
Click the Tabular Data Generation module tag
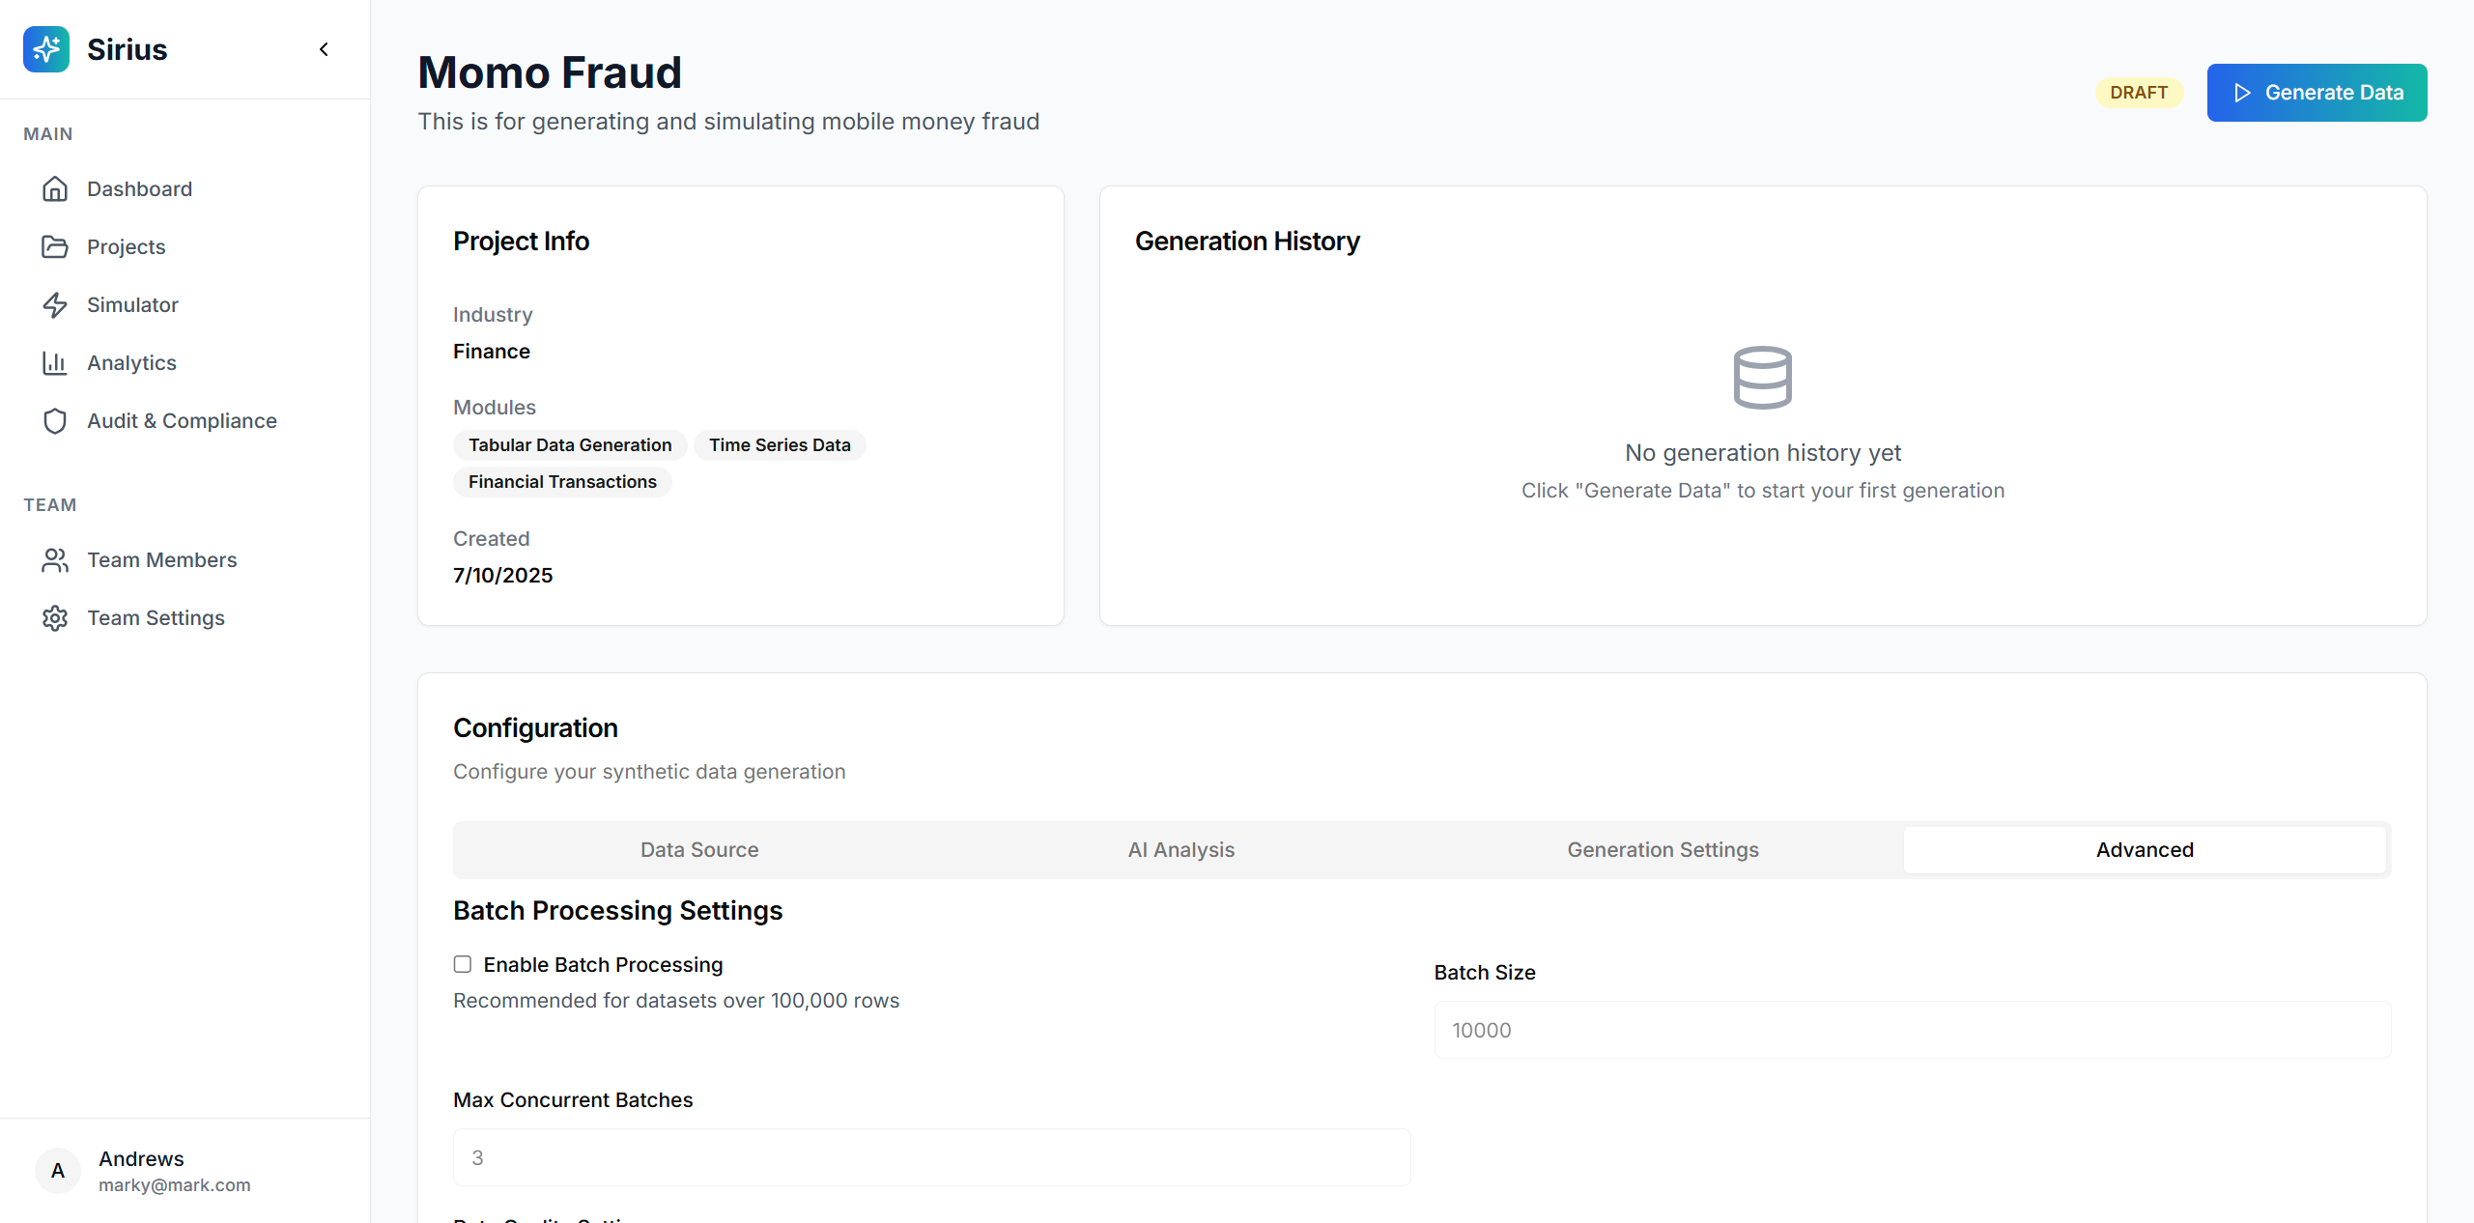click(570, 445)
